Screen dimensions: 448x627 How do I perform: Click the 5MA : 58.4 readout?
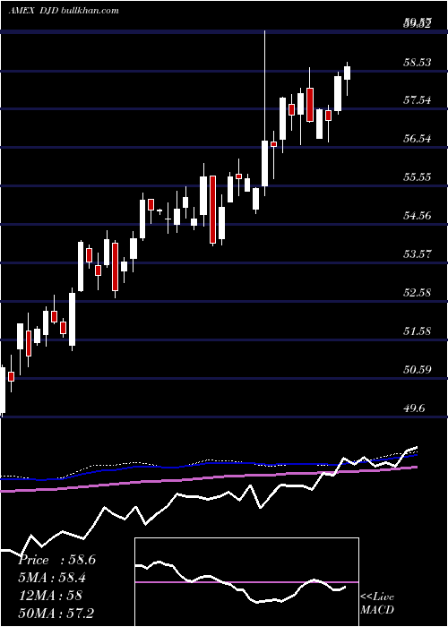click(x=52, y=578)
